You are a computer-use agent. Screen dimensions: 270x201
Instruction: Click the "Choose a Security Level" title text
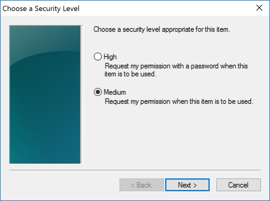(x=41, y=9)
